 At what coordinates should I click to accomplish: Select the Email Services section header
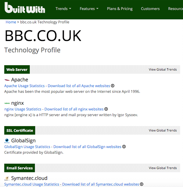pos(20,168)
